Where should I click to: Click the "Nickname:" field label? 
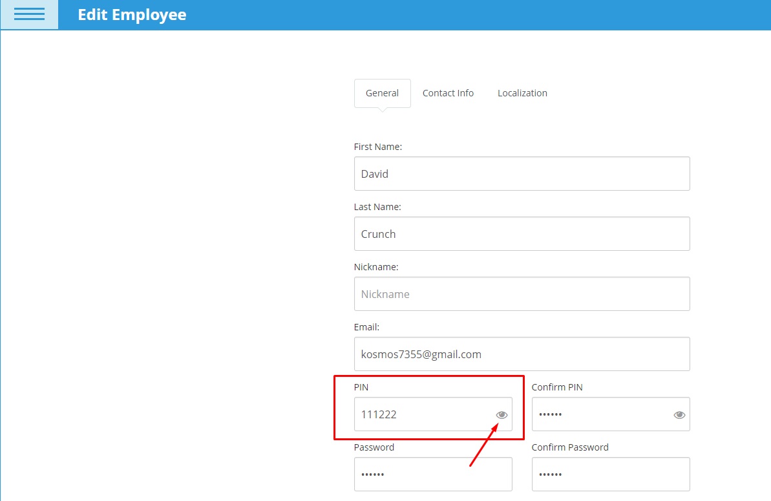376,267
